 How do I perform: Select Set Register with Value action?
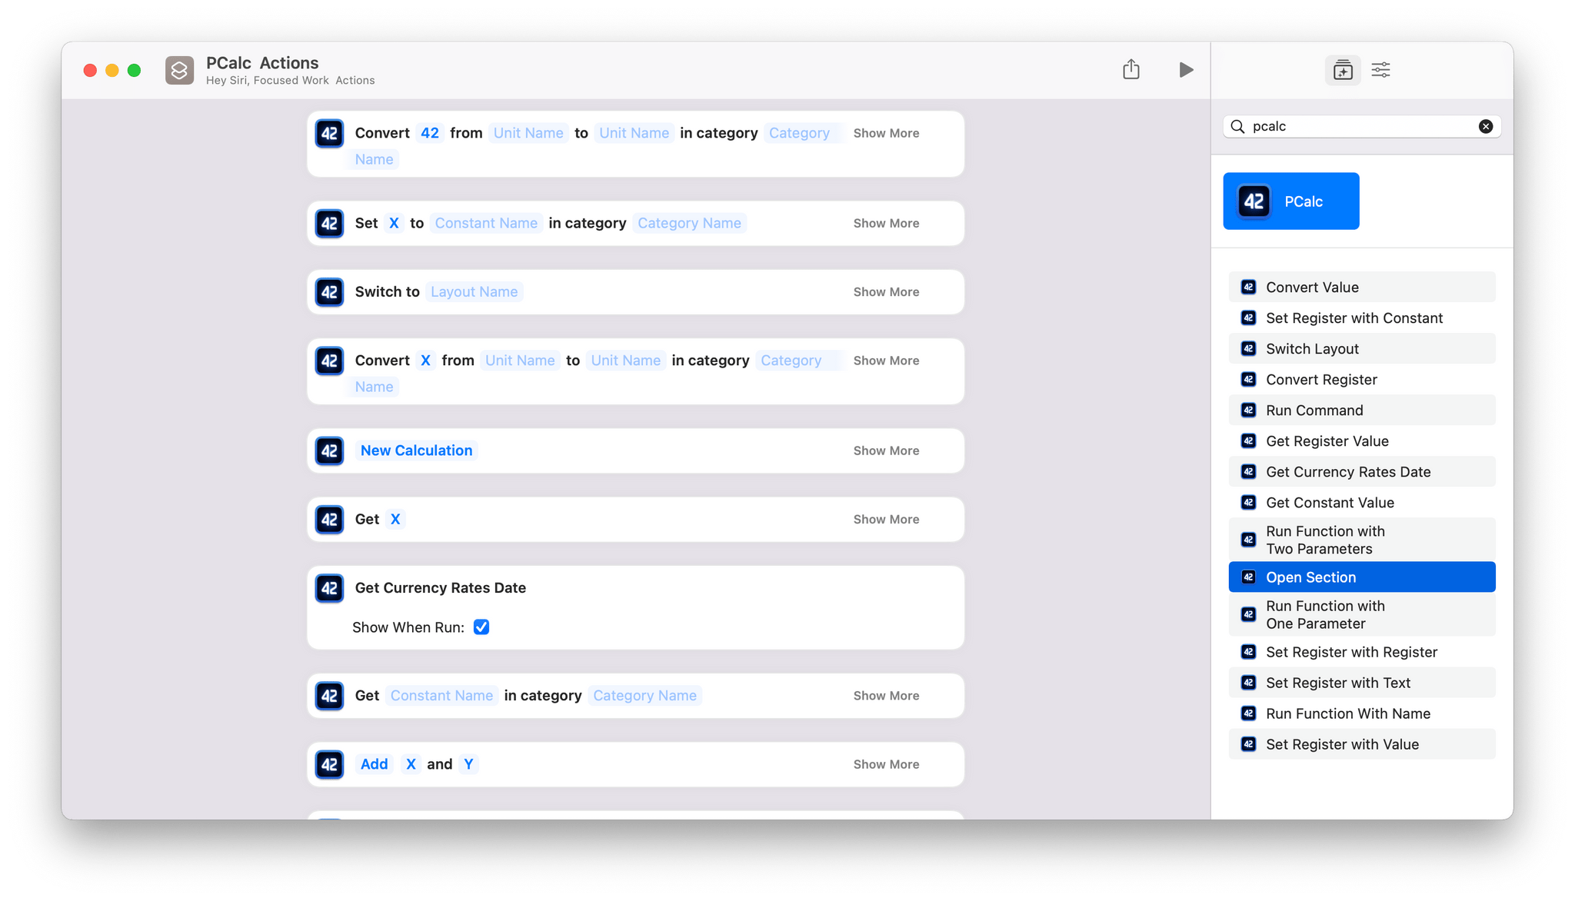coord(1362,743)
